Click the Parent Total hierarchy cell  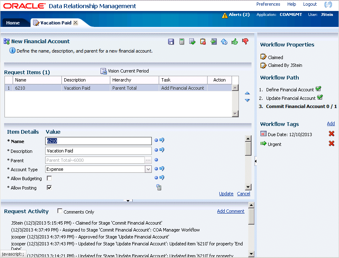point(134,88)
